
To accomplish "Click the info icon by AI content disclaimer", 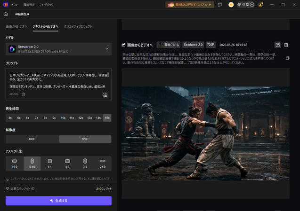I will [7, 180].
